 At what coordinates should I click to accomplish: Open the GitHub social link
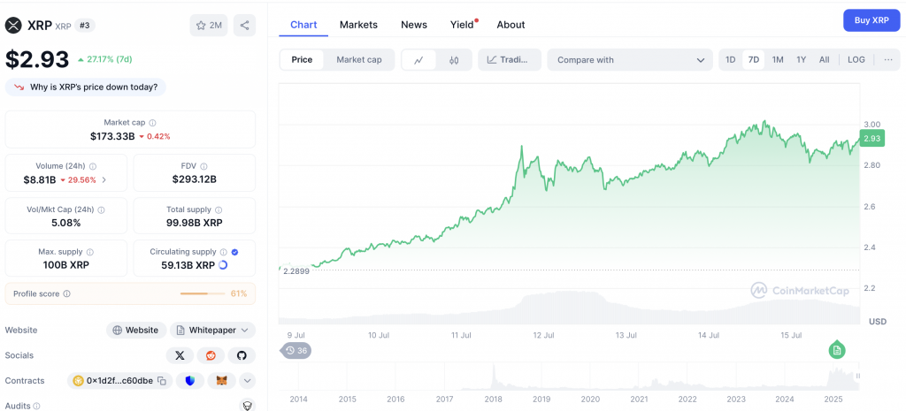pos(242,355)
